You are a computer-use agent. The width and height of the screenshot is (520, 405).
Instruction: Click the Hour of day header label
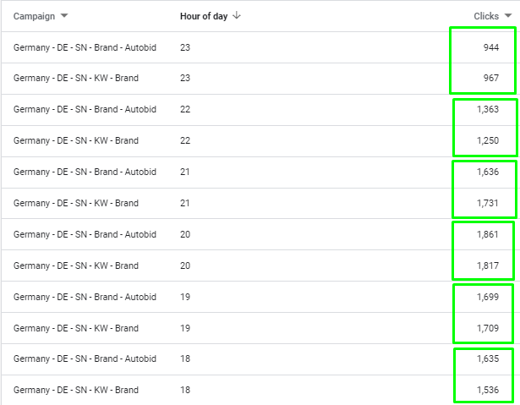pos(204,16)
